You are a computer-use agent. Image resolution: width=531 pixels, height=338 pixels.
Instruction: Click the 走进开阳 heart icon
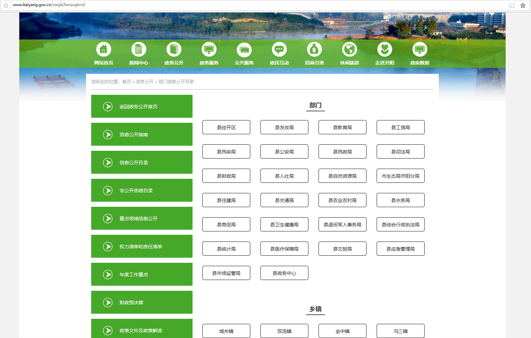384,50
